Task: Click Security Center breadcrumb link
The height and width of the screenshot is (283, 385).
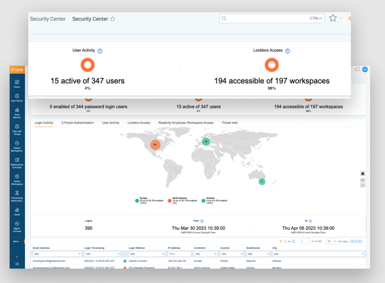Action: point(48,19)
